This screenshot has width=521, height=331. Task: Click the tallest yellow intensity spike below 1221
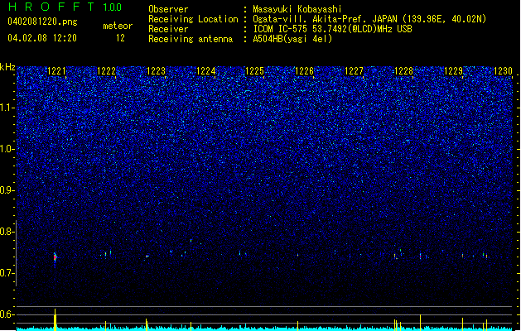pos(55,319)
